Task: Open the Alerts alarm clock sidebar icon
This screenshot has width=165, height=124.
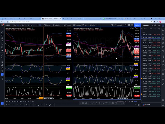Action: coord(163,30)
